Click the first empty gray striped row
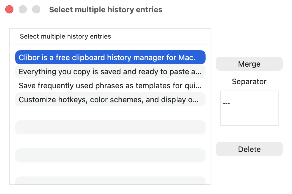 [x=110, y=127]
